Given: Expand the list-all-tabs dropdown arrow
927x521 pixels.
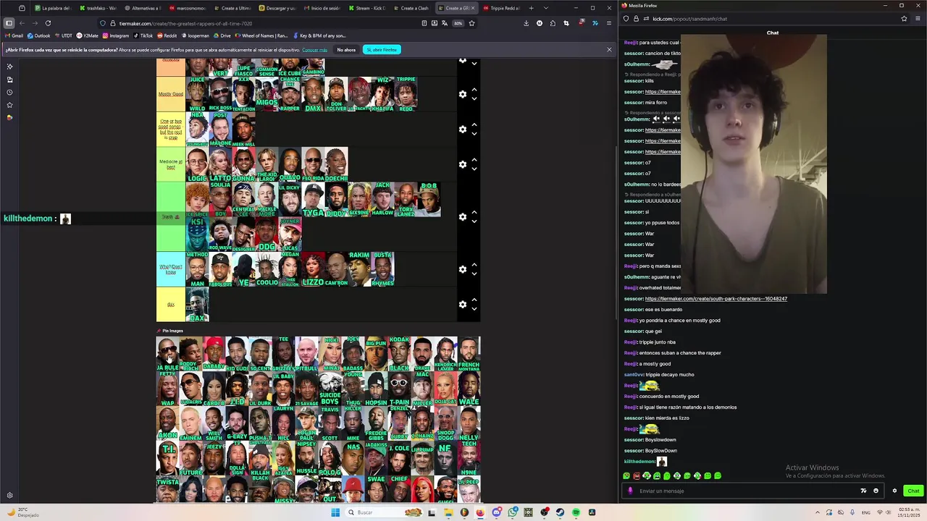Looking at the screenshot, I should (545, 8).
